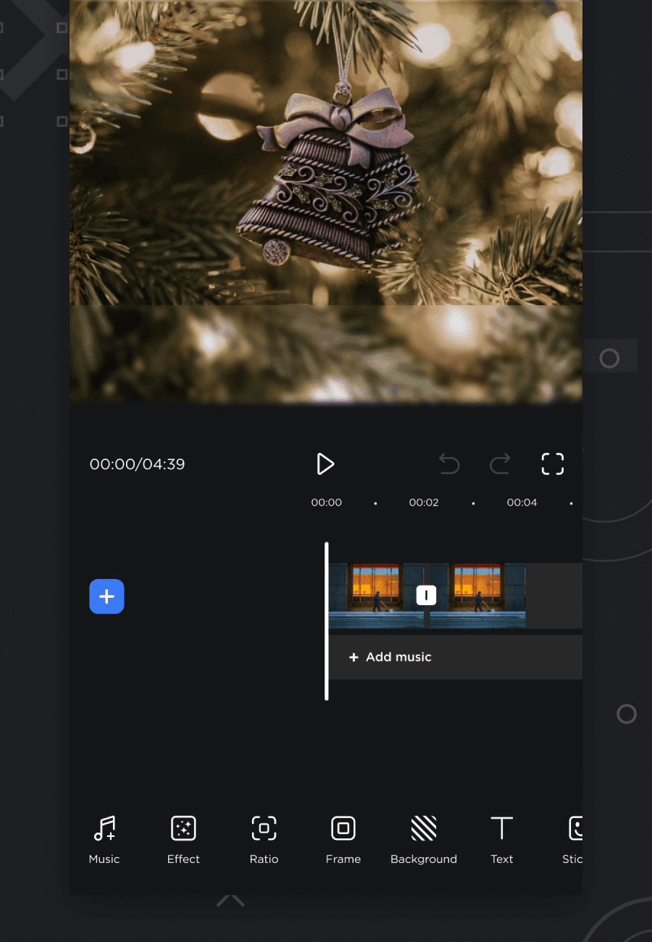Select the Ratio tool
The width and height of the screenshot is (652, 942).
click(264, 839)
